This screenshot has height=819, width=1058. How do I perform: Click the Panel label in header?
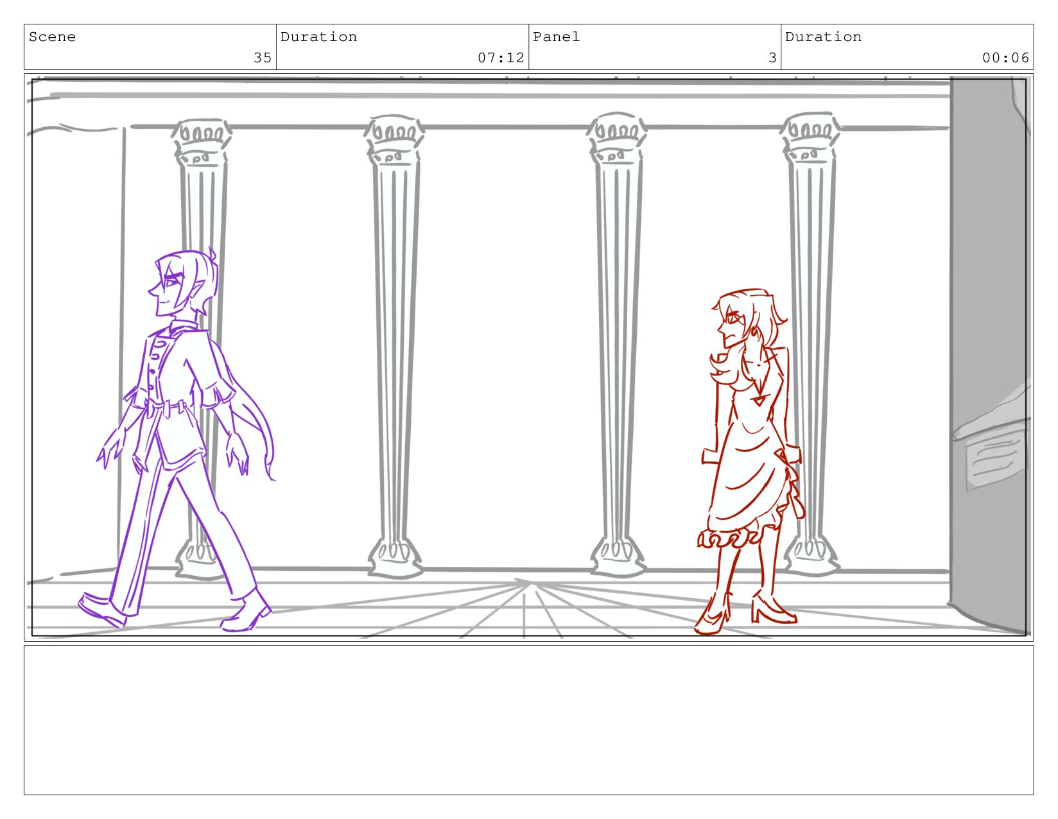[x=556, y=37]
